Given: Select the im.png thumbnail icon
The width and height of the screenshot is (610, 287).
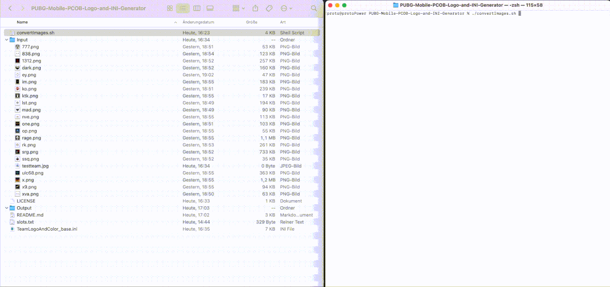Looking at the screenshot, I should (18, 82).
